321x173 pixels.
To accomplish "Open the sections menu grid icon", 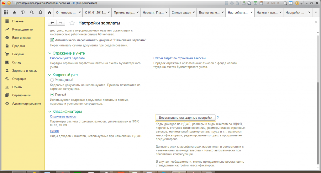I will 6,13.
